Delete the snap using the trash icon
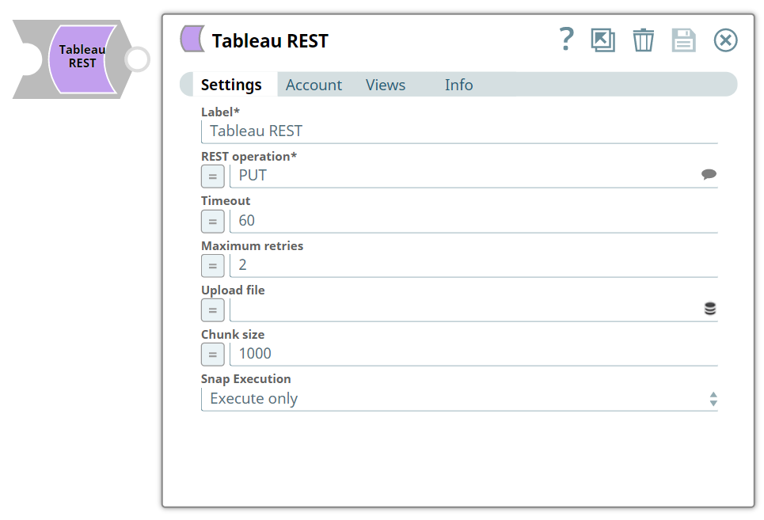 (643, 40)
